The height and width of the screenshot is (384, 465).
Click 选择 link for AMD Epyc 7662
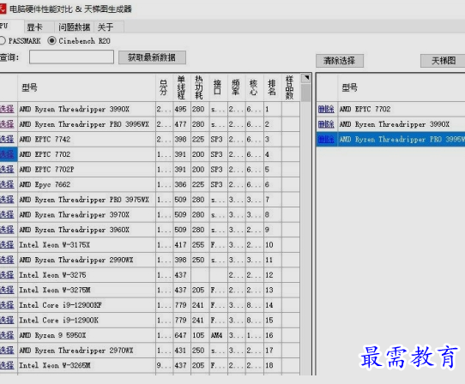(7, 184)
